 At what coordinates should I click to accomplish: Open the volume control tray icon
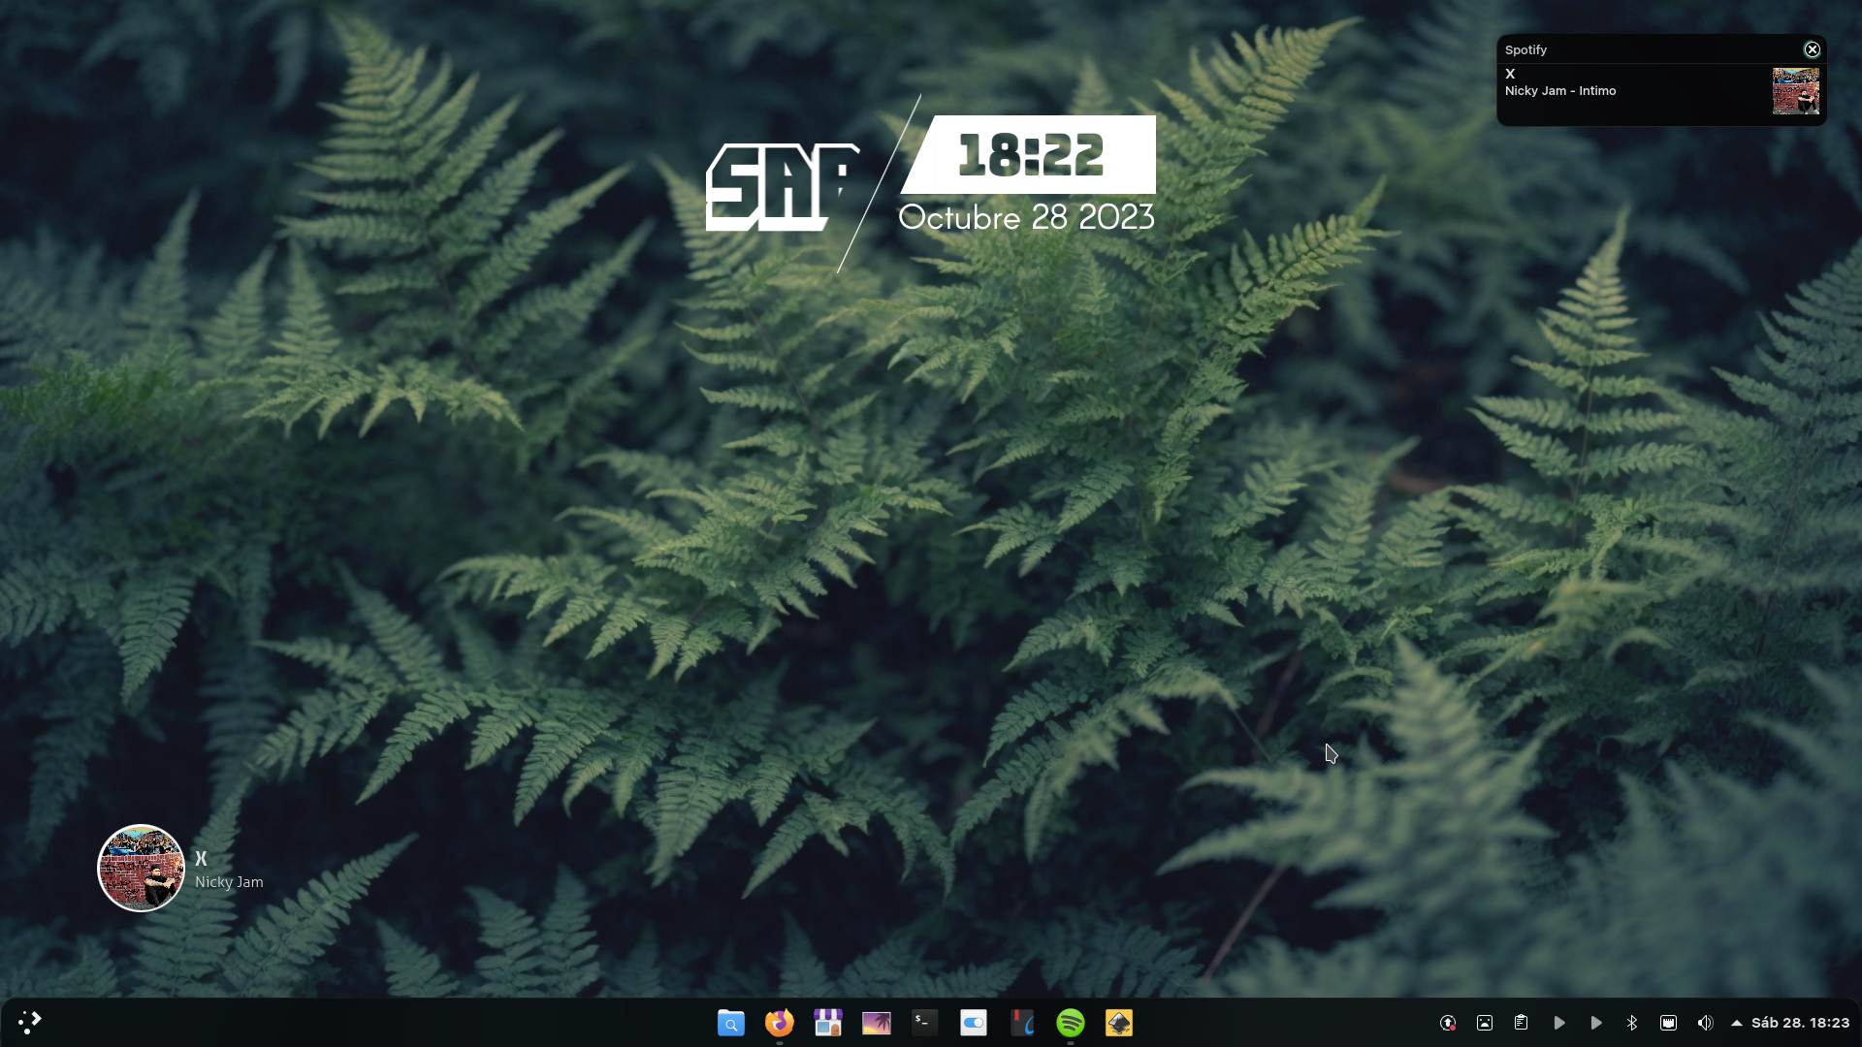coord(1706,1023)
